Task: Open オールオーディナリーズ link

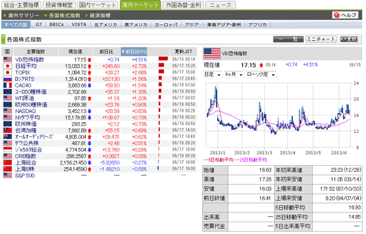Action: pos(34,137)
